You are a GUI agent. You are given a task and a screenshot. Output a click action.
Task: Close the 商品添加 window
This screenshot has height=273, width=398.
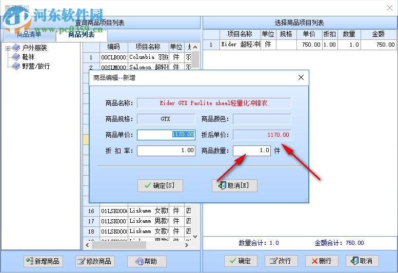[390, 8]
